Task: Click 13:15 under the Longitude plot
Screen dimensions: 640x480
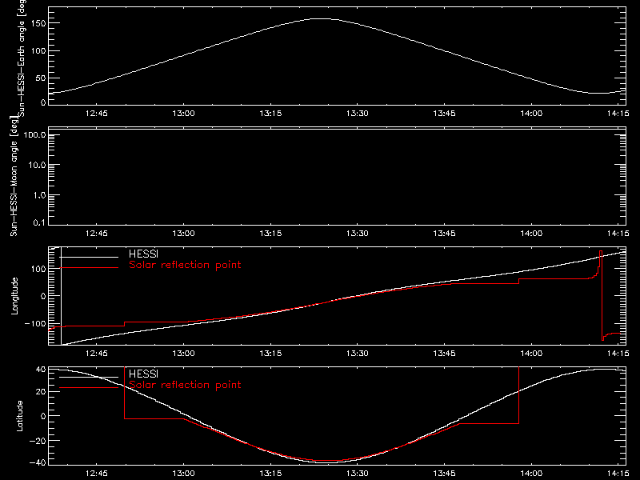Action: click(x=270, y=354)
